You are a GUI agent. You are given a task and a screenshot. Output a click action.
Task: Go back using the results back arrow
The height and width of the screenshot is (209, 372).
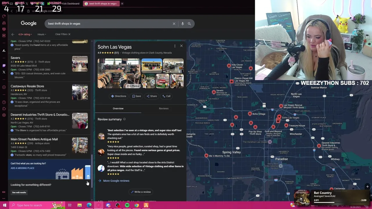point(13,34)
